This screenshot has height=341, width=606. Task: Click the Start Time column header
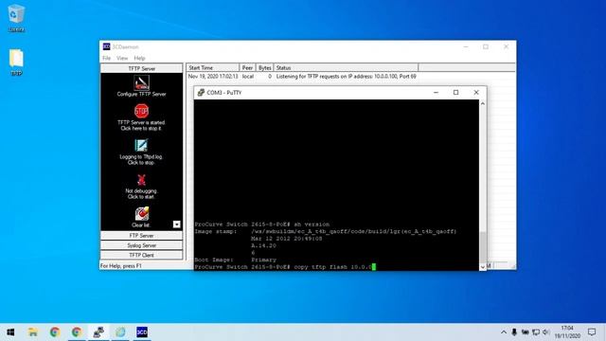coord(212,67)
